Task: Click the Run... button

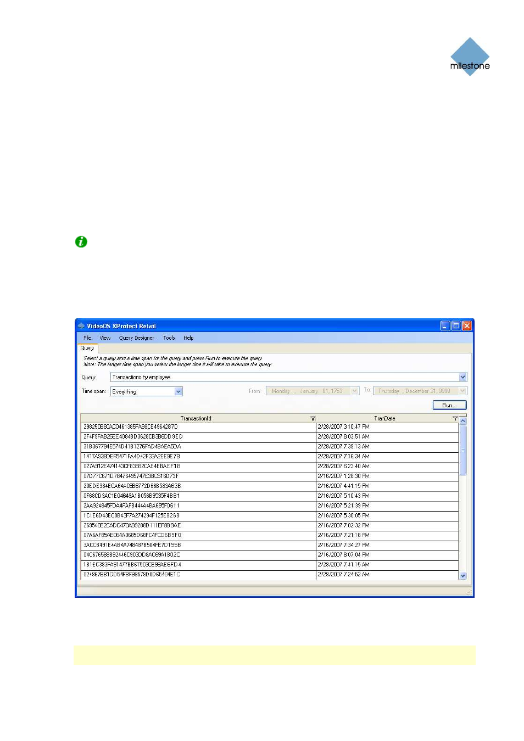Action: pyautogui.click(x=449, y=405)
